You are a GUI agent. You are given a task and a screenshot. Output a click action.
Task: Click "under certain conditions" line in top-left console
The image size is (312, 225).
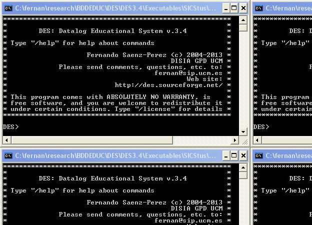[x=116, y=109]
